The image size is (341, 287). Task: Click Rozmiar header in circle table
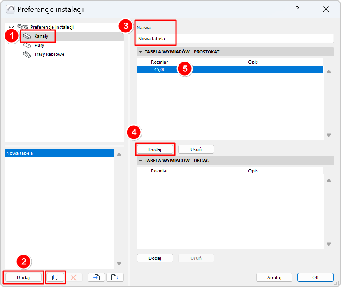(x=160, y=171)
